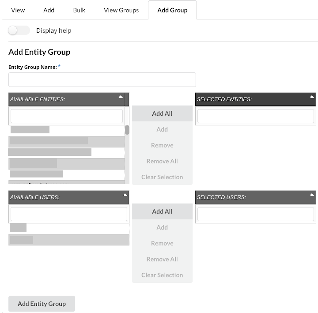Collapse the Available Entities panel arrow
The width and height of the screenshot is (318, 313).
click(x=121, y=97)
